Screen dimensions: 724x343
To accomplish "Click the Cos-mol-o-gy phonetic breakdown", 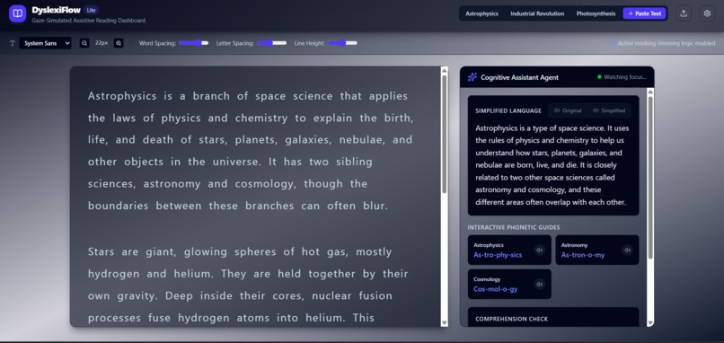I will tap(496, 289).
